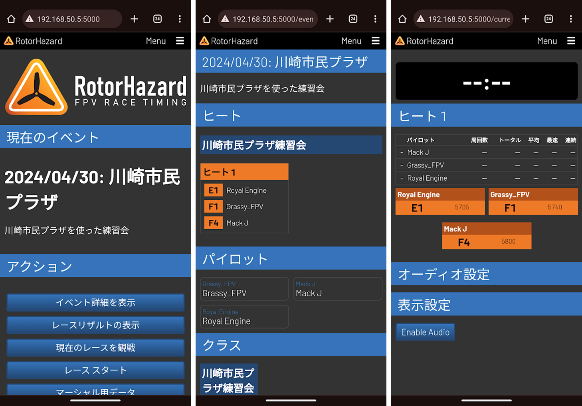Click 現在のレースを観戦 button
Viewport: 582px width, 406px height.
point(95,348)
